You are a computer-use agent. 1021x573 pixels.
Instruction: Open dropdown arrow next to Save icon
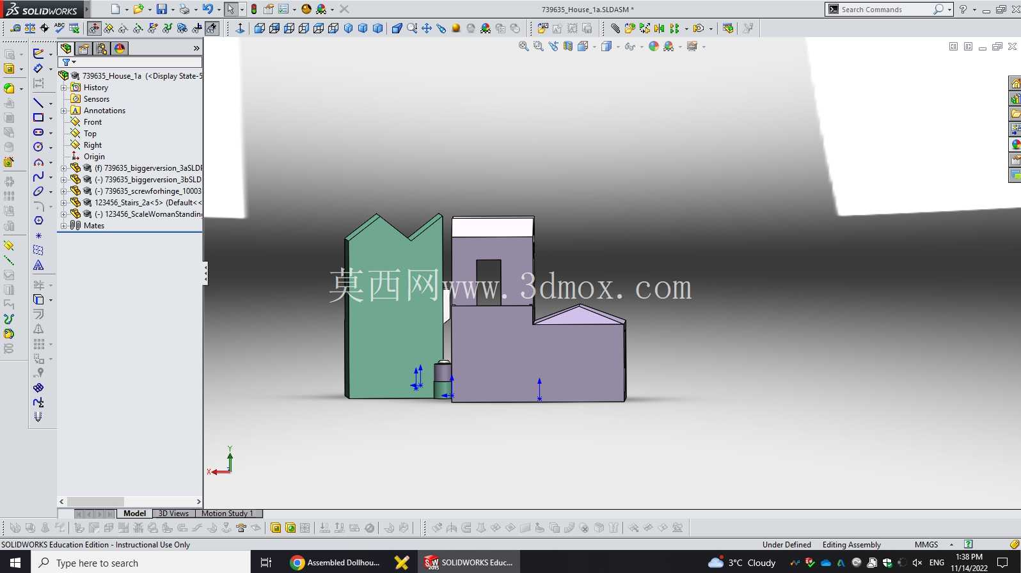(173, 10)
